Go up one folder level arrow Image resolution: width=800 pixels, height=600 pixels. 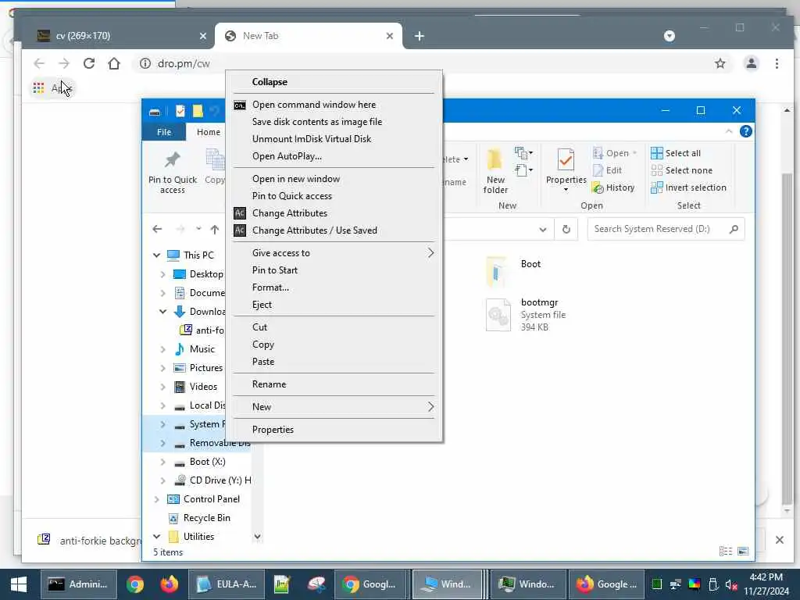pos(215,230)
